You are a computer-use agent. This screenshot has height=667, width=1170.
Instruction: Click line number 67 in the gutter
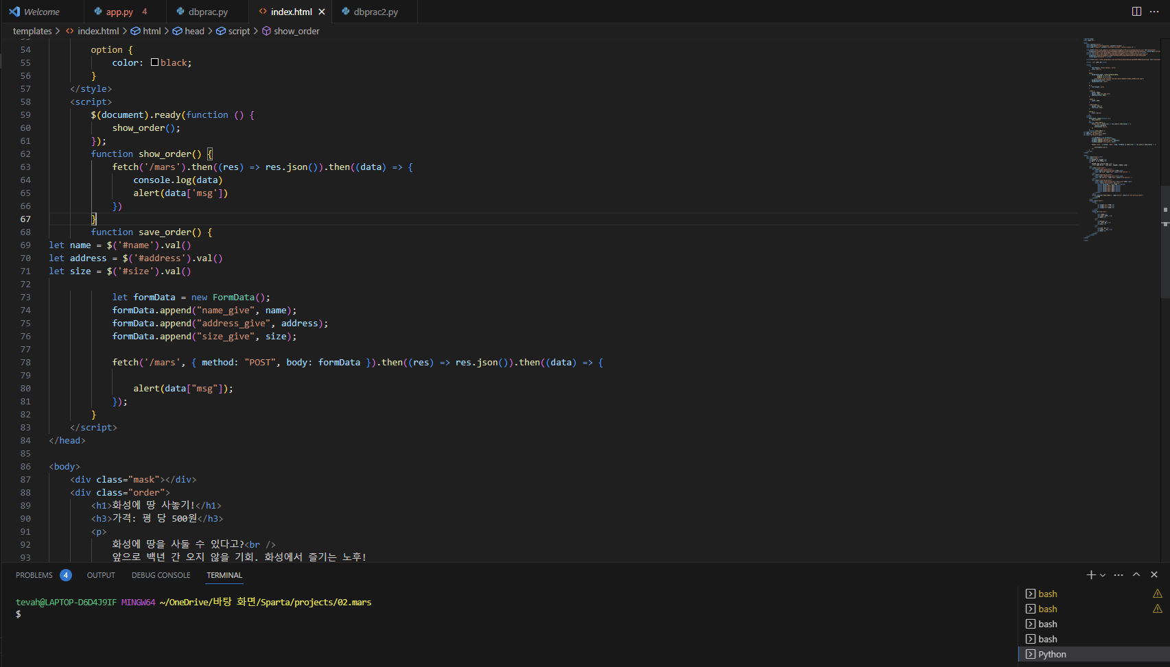(25, 219)
